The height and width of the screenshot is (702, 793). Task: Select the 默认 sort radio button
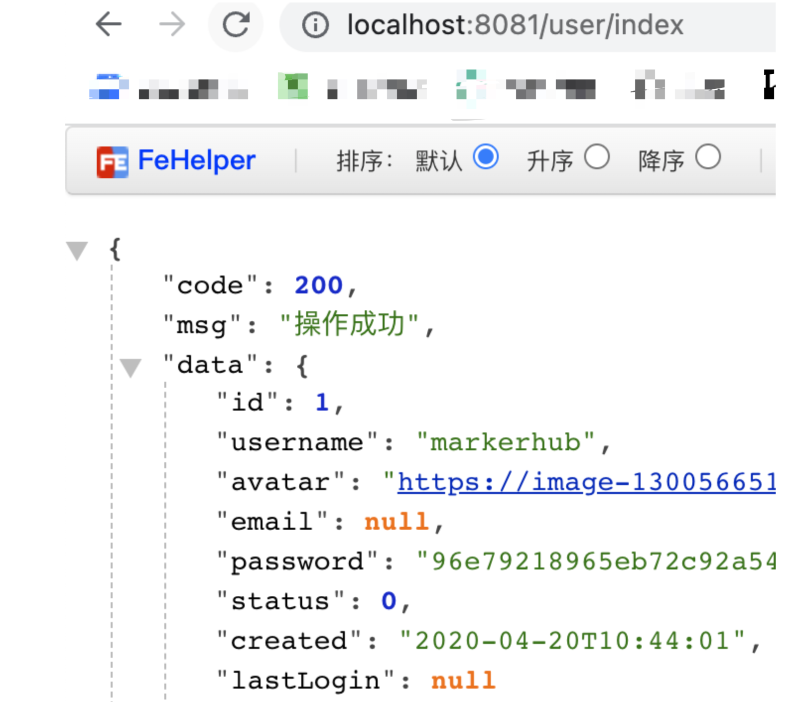[485, 157]
